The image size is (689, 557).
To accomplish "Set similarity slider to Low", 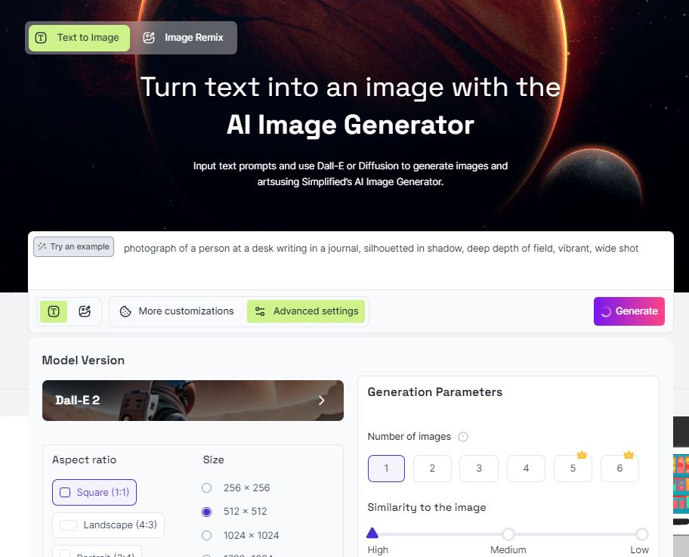I will click(x=642, y=534).
